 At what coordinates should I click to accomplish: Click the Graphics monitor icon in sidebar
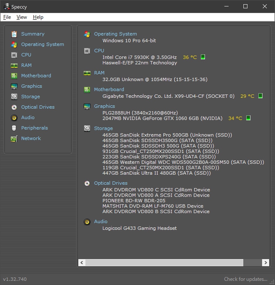(14, 86)
